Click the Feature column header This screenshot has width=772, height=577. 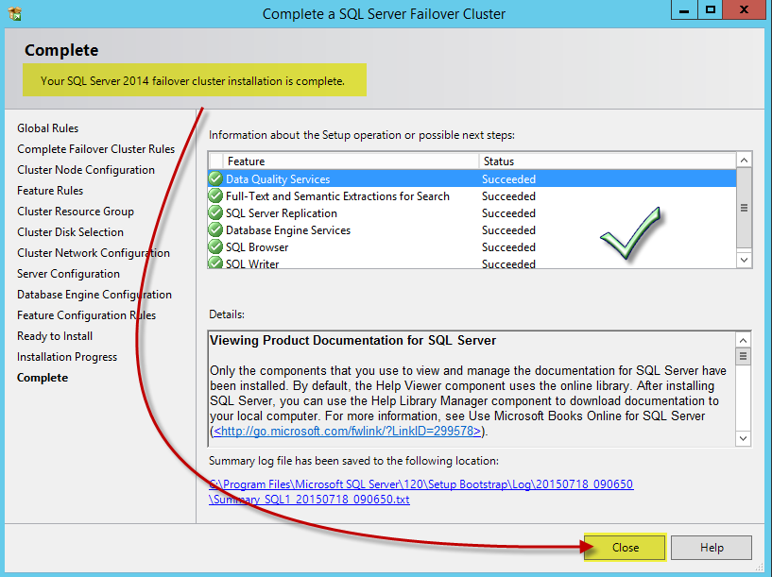352,161
